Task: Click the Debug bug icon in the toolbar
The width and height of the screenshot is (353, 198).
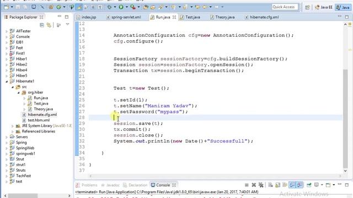Action: point(109,7)
